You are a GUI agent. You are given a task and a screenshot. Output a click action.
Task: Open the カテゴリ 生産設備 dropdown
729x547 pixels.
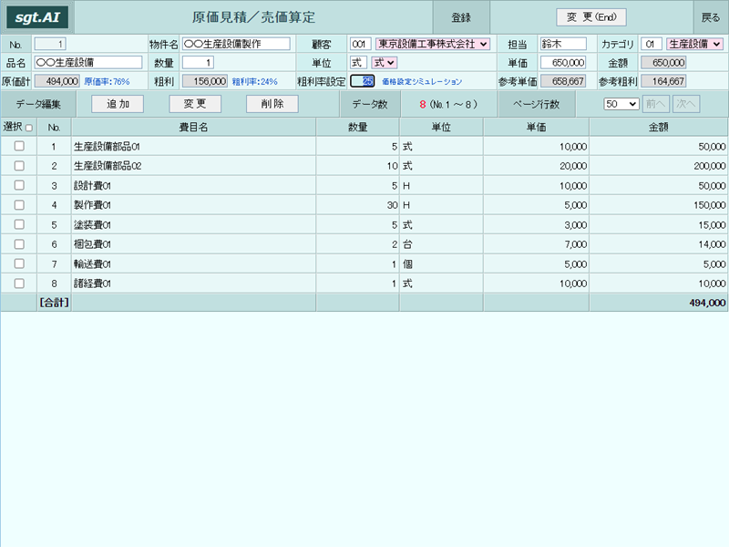coord(694,44)
